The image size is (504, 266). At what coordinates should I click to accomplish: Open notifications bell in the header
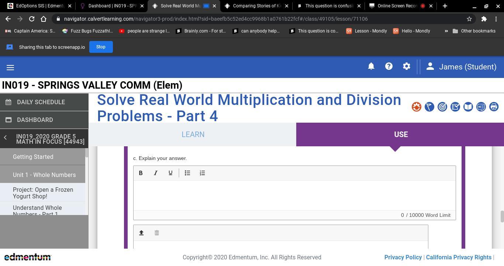371,66
